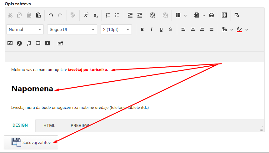Center align the text

(193, 30)
